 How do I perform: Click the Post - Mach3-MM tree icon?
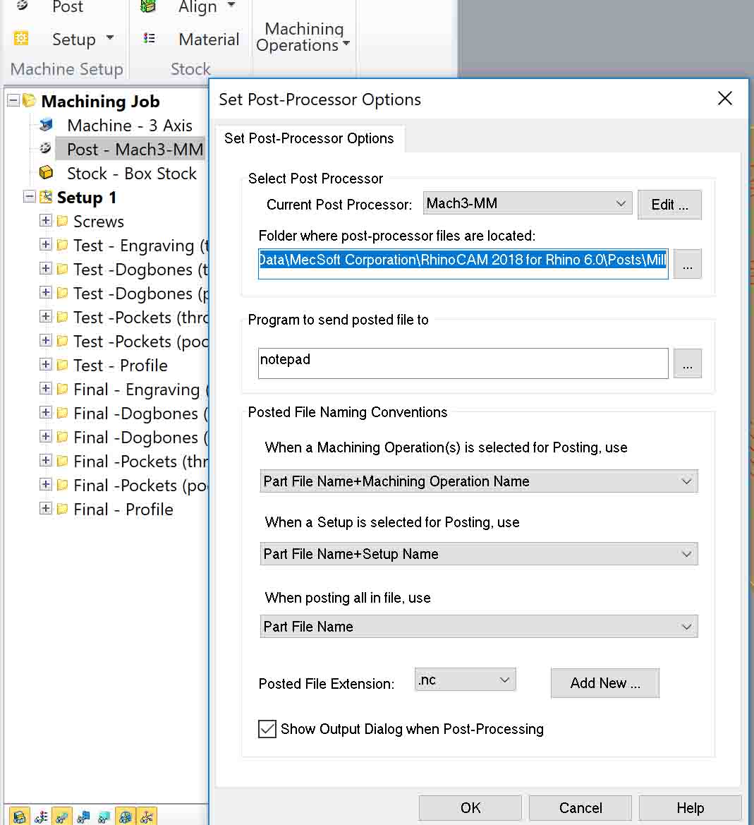46,148
